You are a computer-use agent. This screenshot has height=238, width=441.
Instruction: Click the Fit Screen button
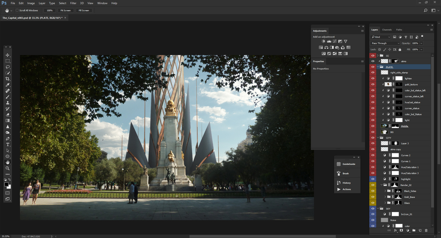click(x=65, y=11)
